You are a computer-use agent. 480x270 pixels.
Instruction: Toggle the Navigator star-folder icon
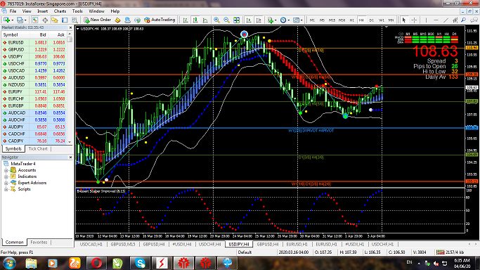(55, 20)
